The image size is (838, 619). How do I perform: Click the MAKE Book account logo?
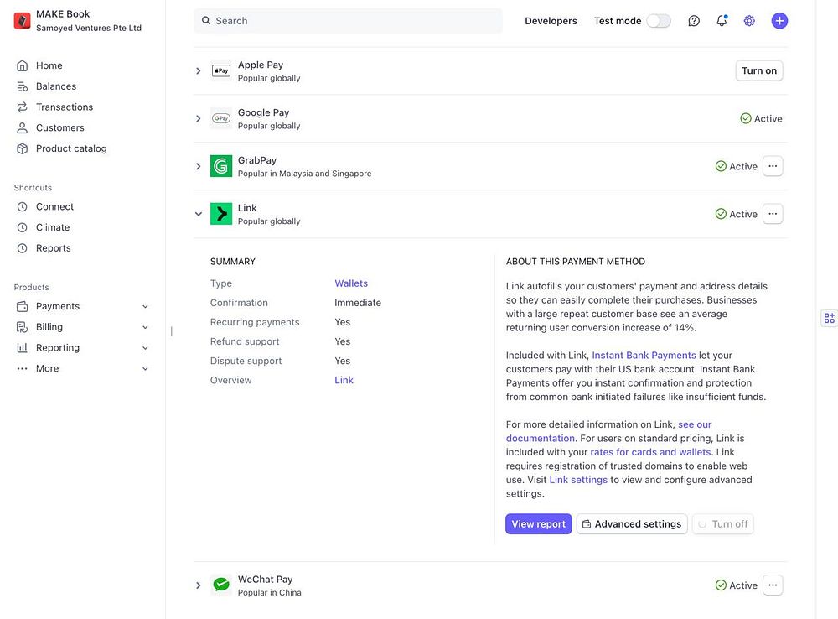23,21
